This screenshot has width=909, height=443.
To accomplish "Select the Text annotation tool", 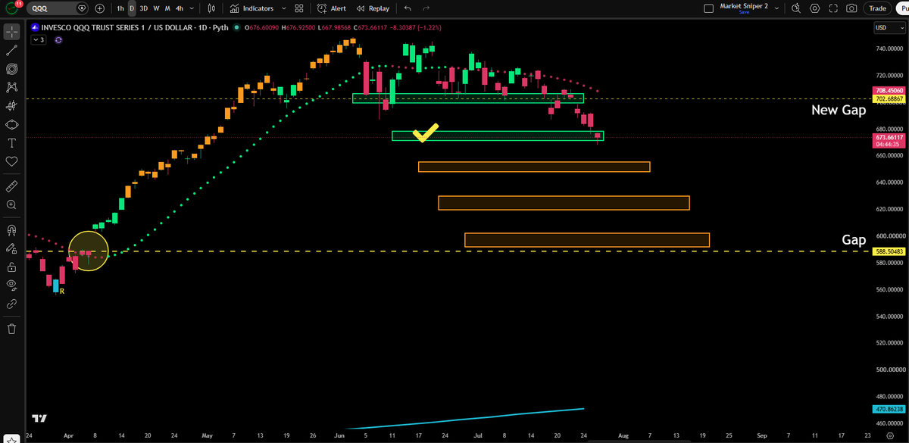I will click(x=12, y=142).
